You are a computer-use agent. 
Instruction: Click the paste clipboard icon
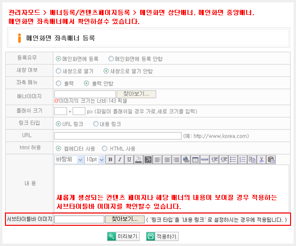pos(271,159)
